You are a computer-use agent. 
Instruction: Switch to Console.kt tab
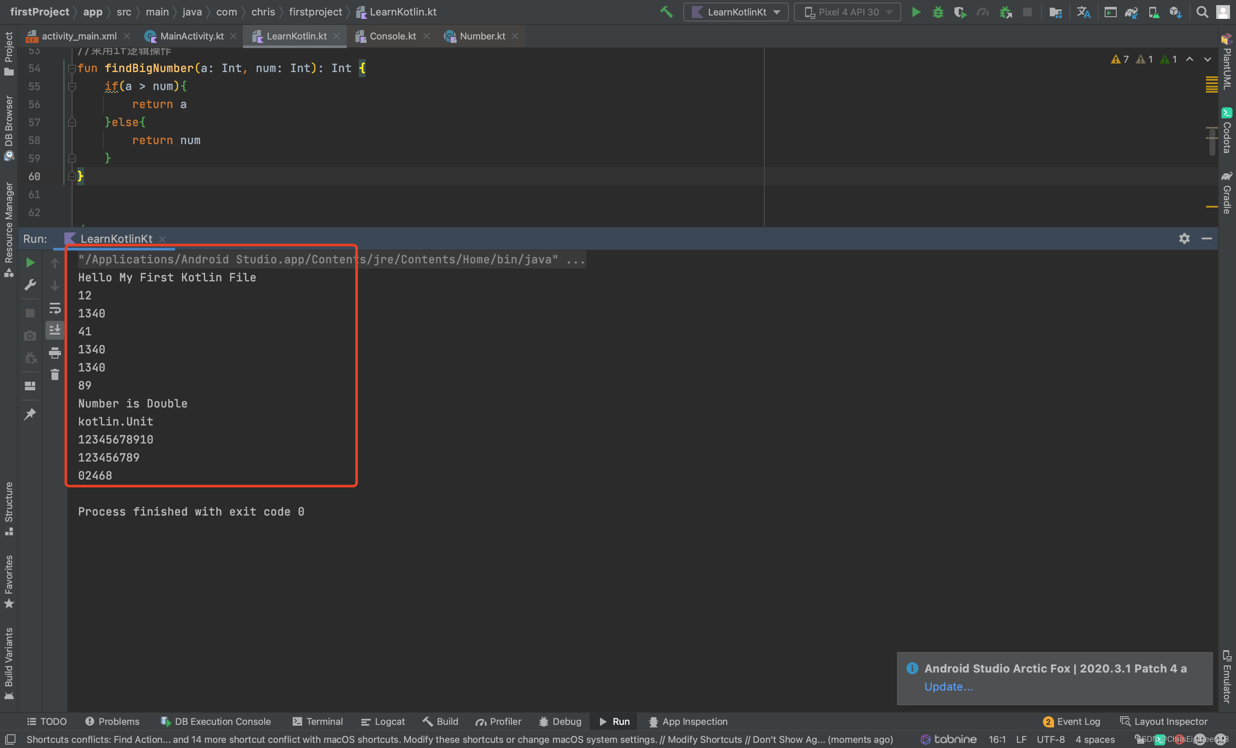coord(392,36)
